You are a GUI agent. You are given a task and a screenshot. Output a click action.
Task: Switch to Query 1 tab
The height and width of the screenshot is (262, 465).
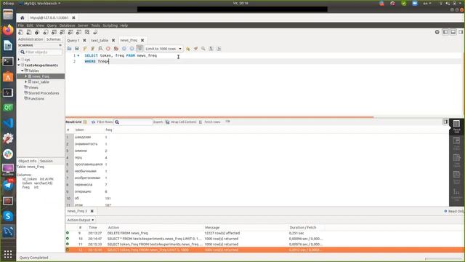pyautogui.click(x=73, y=41)
